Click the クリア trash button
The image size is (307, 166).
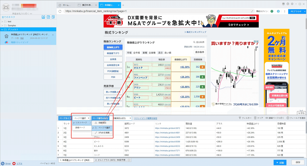258,118
